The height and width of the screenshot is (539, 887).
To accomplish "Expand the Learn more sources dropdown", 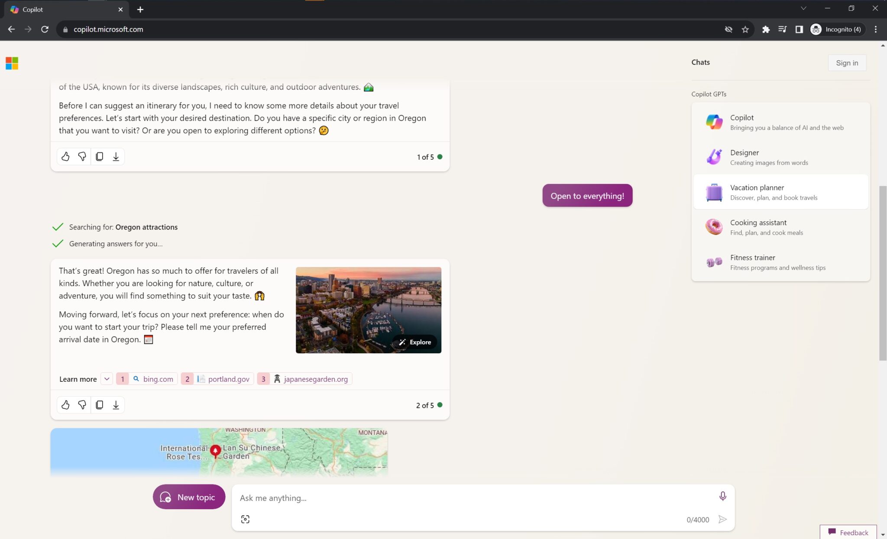I will (x=106, y=379).
